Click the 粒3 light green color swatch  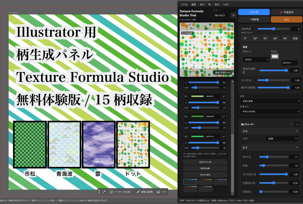pos(197,96)
